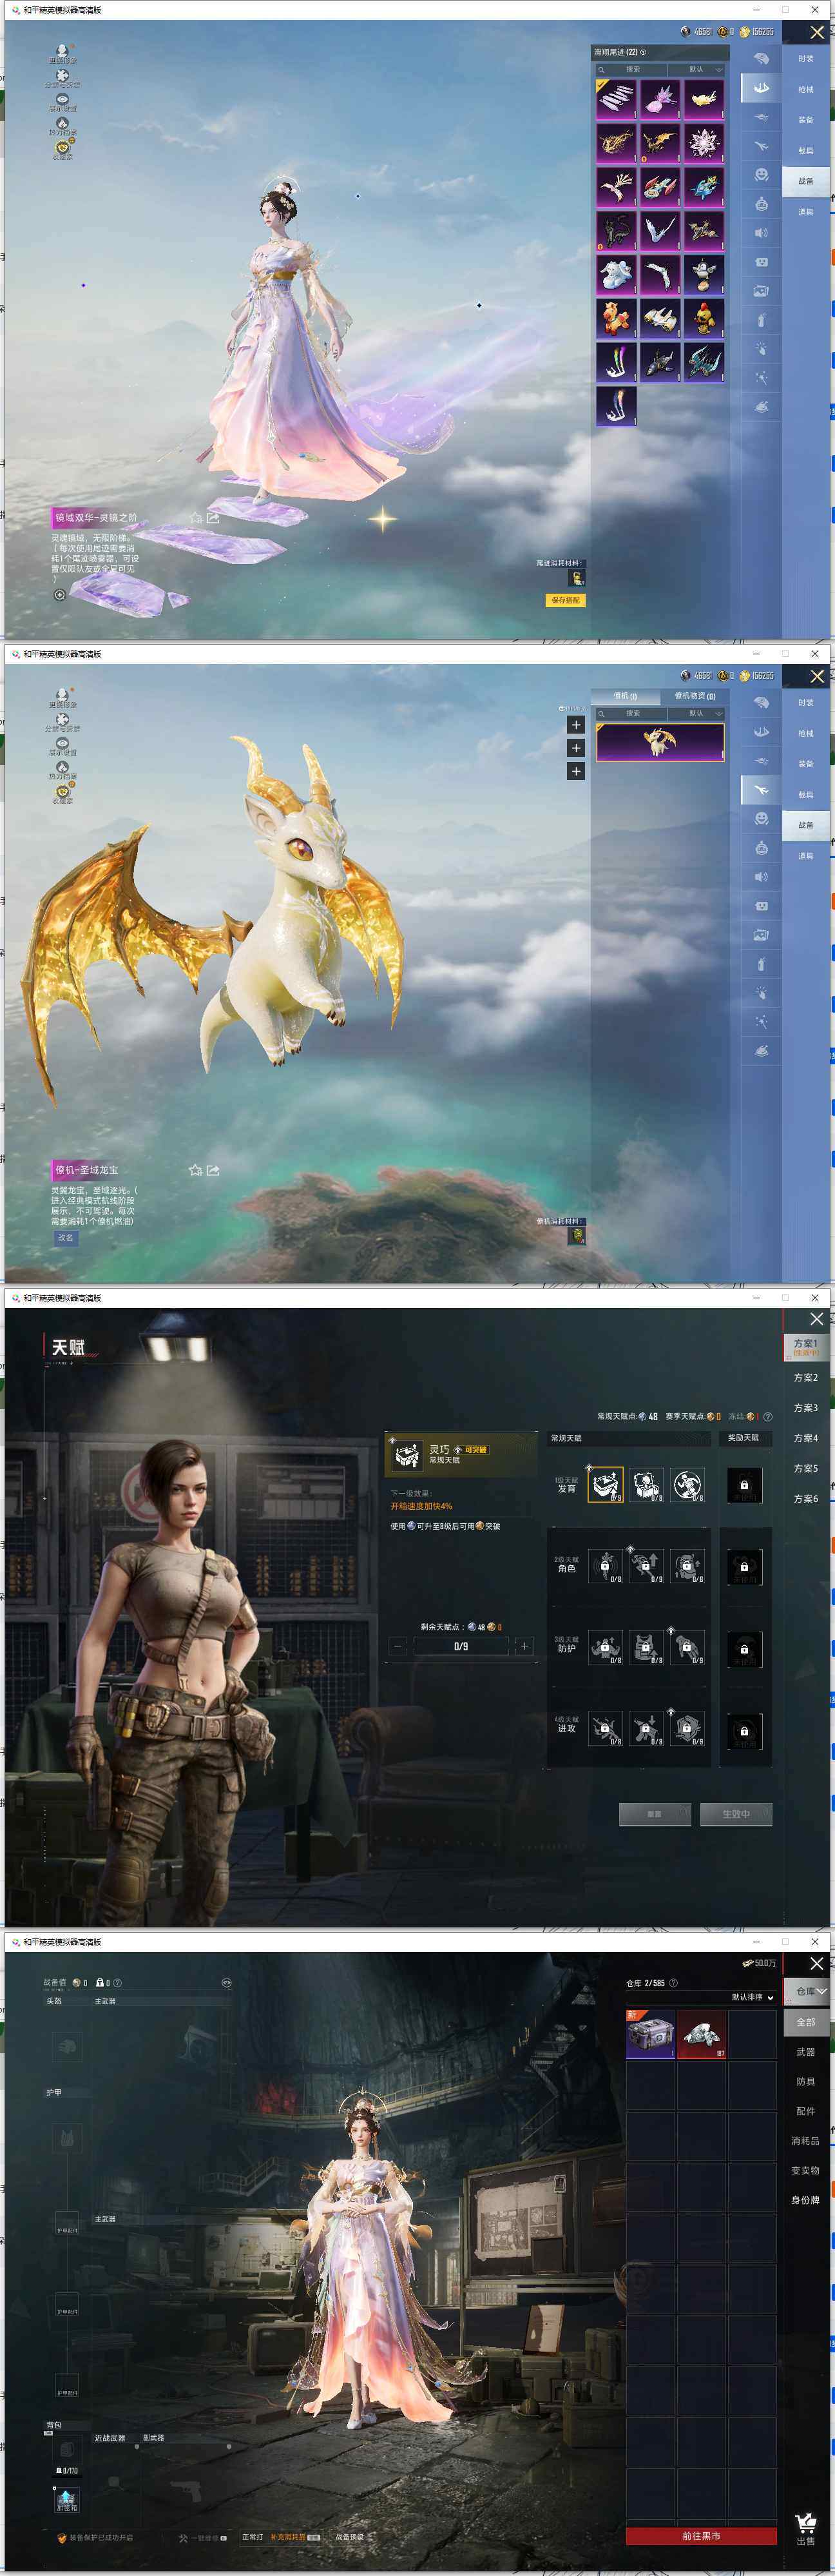The image size is (835, 2576).
Task: Select the crate thumbnail marked 新 in 仓库
Action: coord(650,2034)
